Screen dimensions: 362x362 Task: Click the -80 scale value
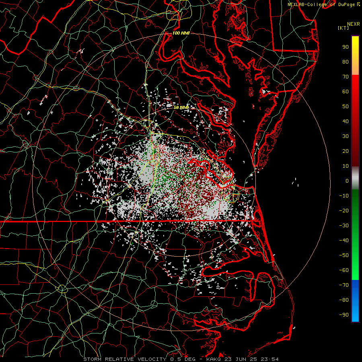click(344, 300)
